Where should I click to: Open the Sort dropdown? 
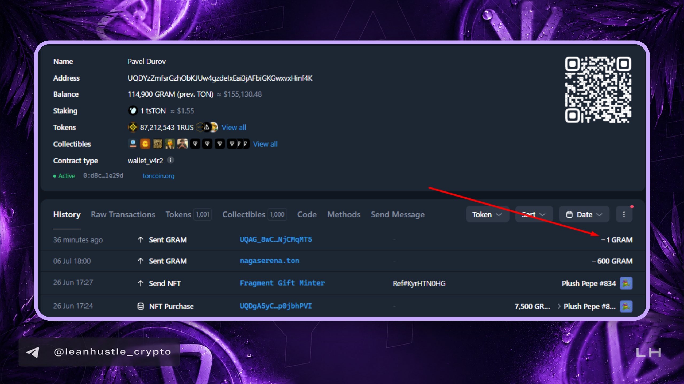pos(534,214)
